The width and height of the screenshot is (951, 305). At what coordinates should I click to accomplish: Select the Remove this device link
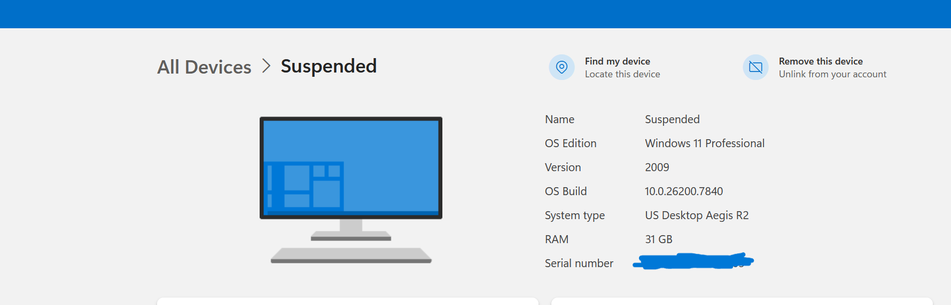pos(821,61)
